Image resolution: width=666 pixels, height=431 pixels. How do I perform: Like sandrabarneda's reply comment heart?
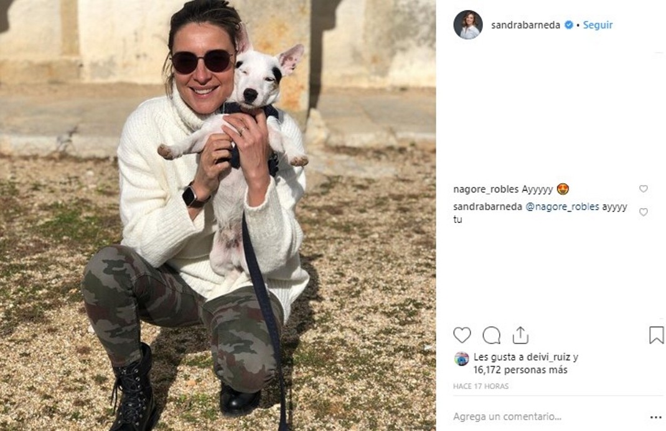point(644,212)
